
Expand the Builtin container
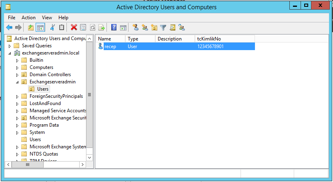[x=17, y=61]
